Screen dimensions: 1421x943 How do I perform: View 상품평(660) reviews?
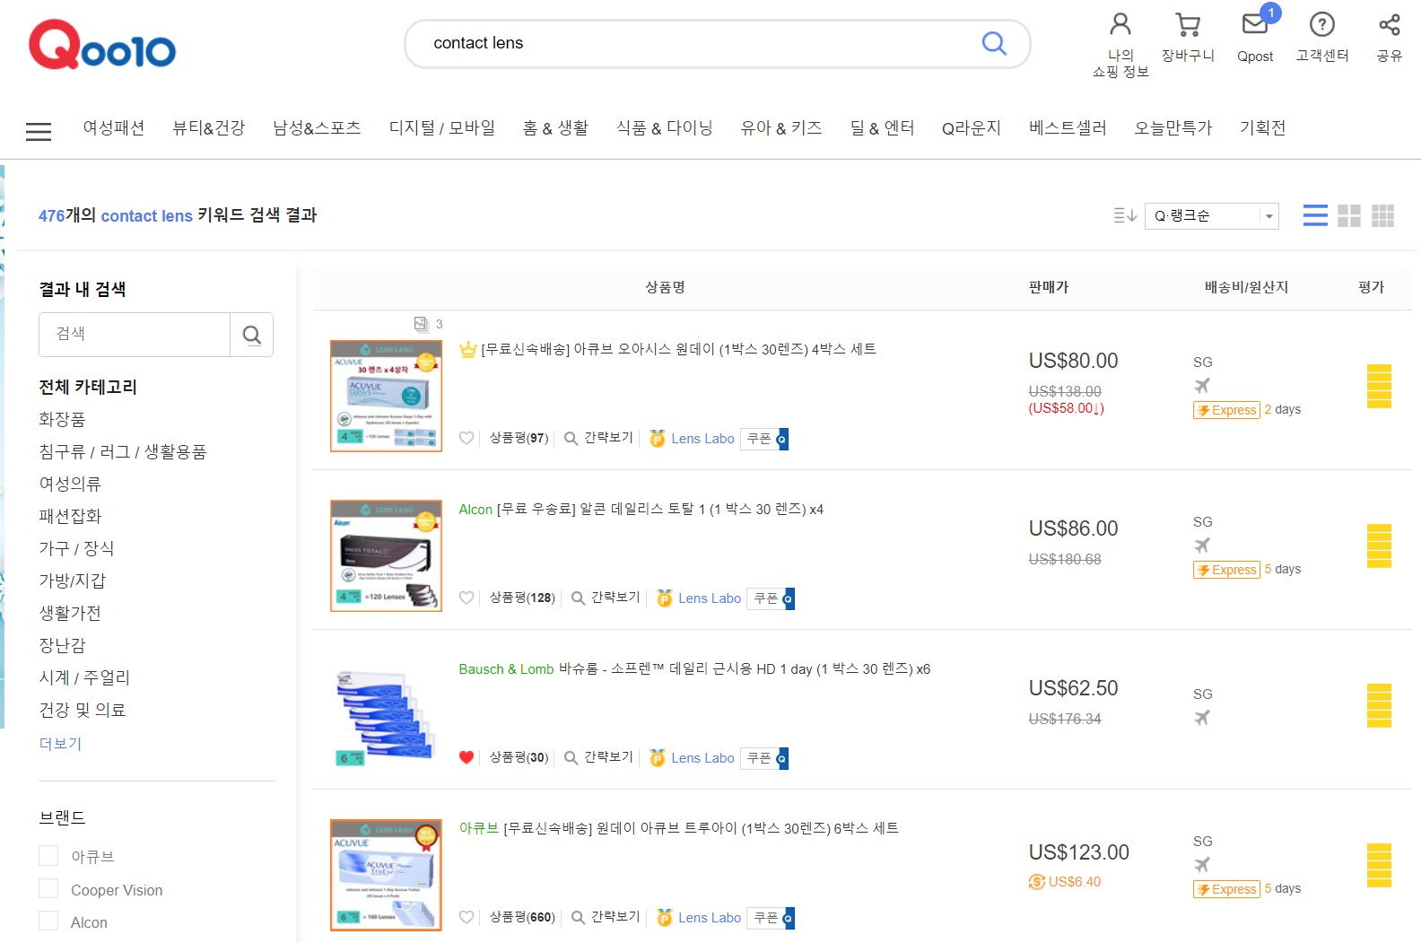click(x=522, y=917)
